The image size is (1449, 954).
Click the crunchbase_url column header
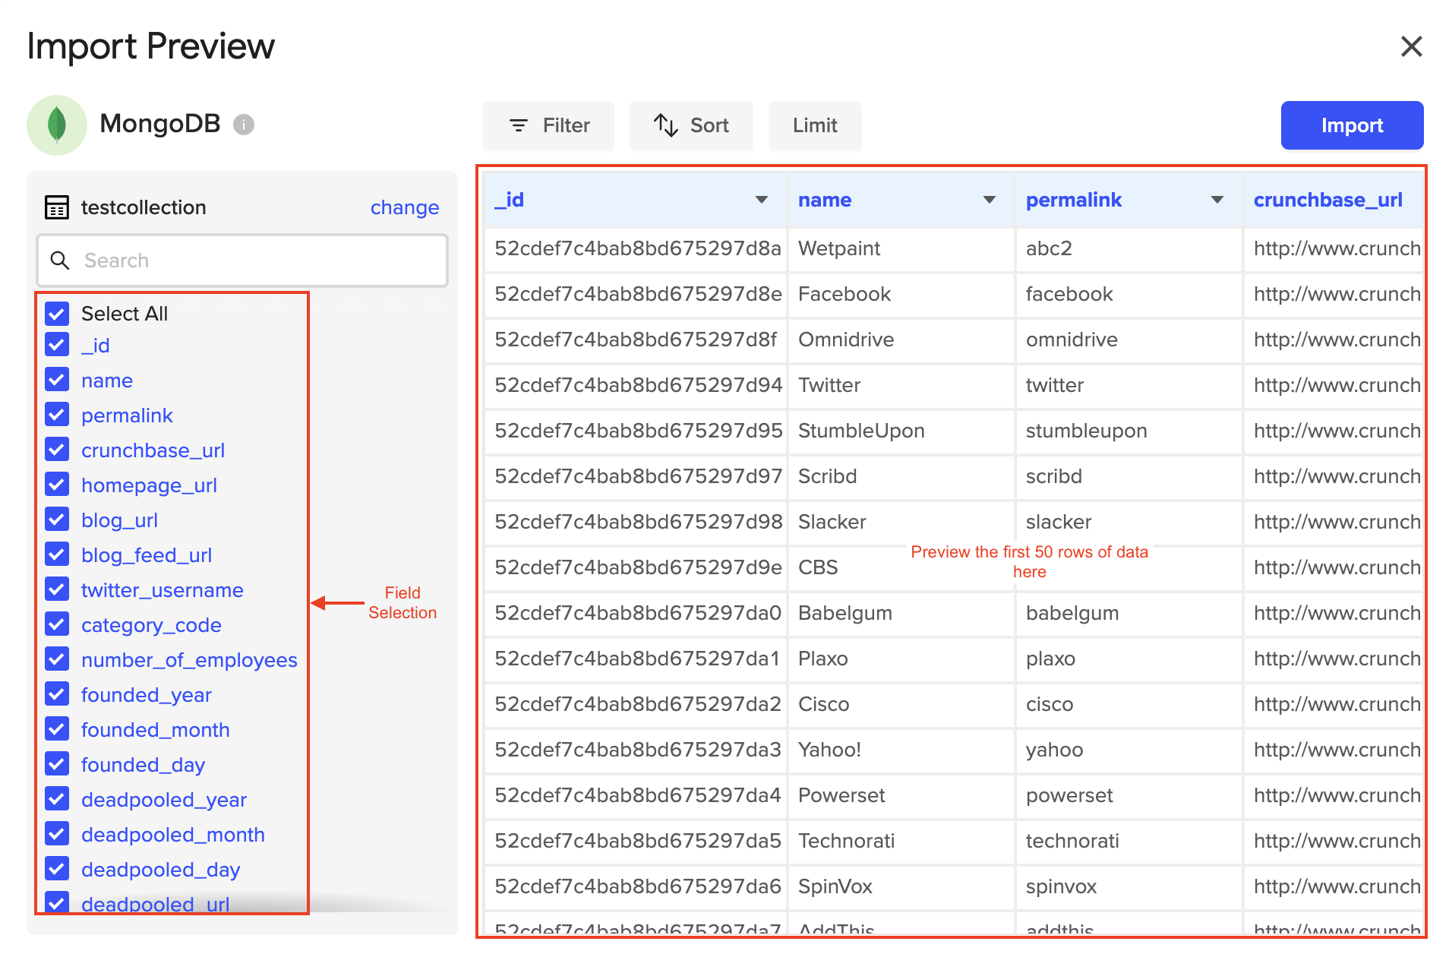[x=1327, y=200]
